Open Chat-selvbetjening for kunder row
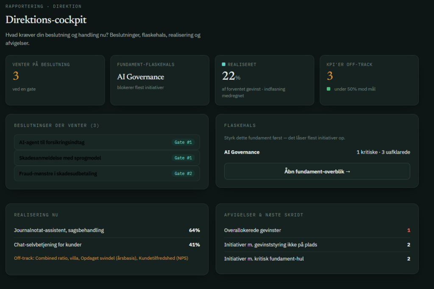 tap(107, 245)
